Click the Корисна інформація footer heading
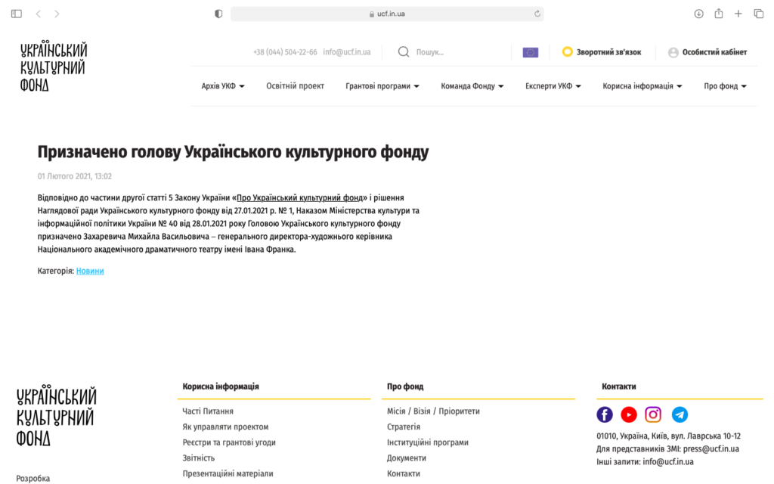The width and height of the screenshot is (774, 484). (x=221, y=386)
